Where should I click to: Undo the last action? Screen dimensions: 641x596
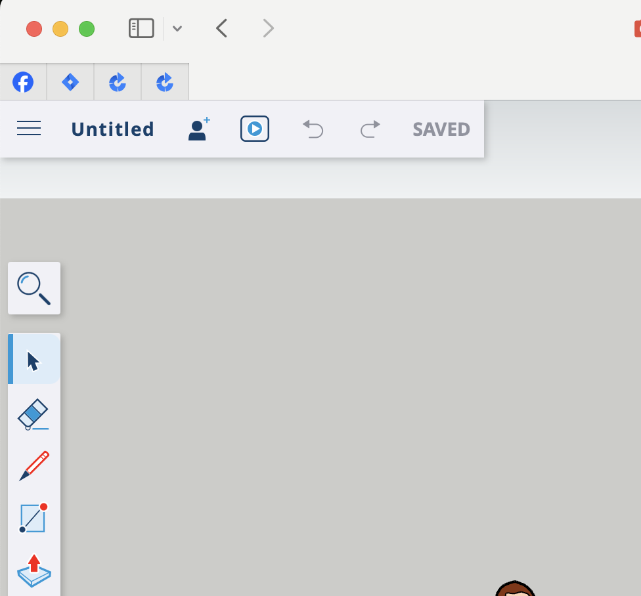[313, 129]
